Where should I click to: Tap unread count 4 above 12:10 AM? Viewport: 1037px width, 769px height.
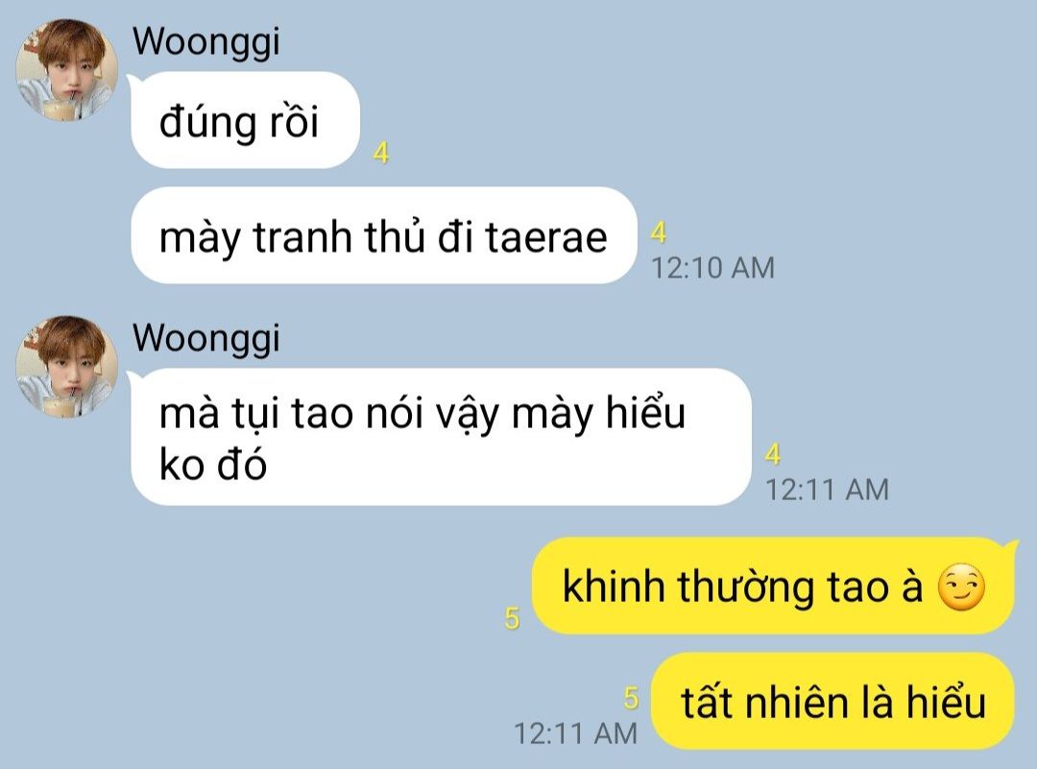coord(658,232)
